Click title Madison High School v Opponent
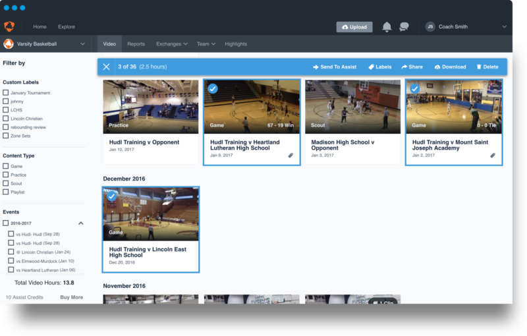527x336 pixels. point(343,145)
